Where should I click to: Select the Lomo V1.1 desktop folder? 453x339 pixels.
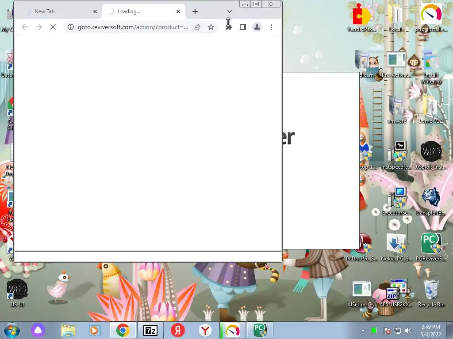431,110
